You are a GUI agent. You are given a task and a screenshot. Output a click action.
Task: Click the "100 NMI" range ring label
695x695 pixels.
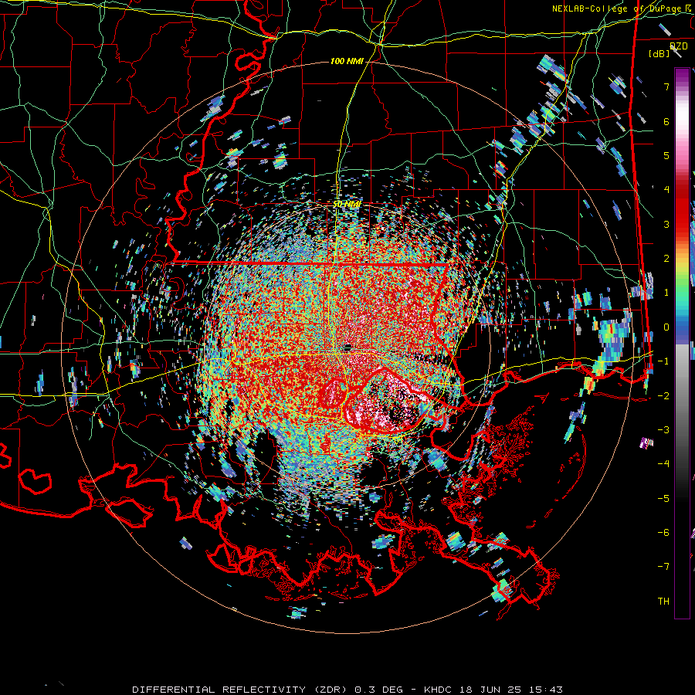pos(347,61)
